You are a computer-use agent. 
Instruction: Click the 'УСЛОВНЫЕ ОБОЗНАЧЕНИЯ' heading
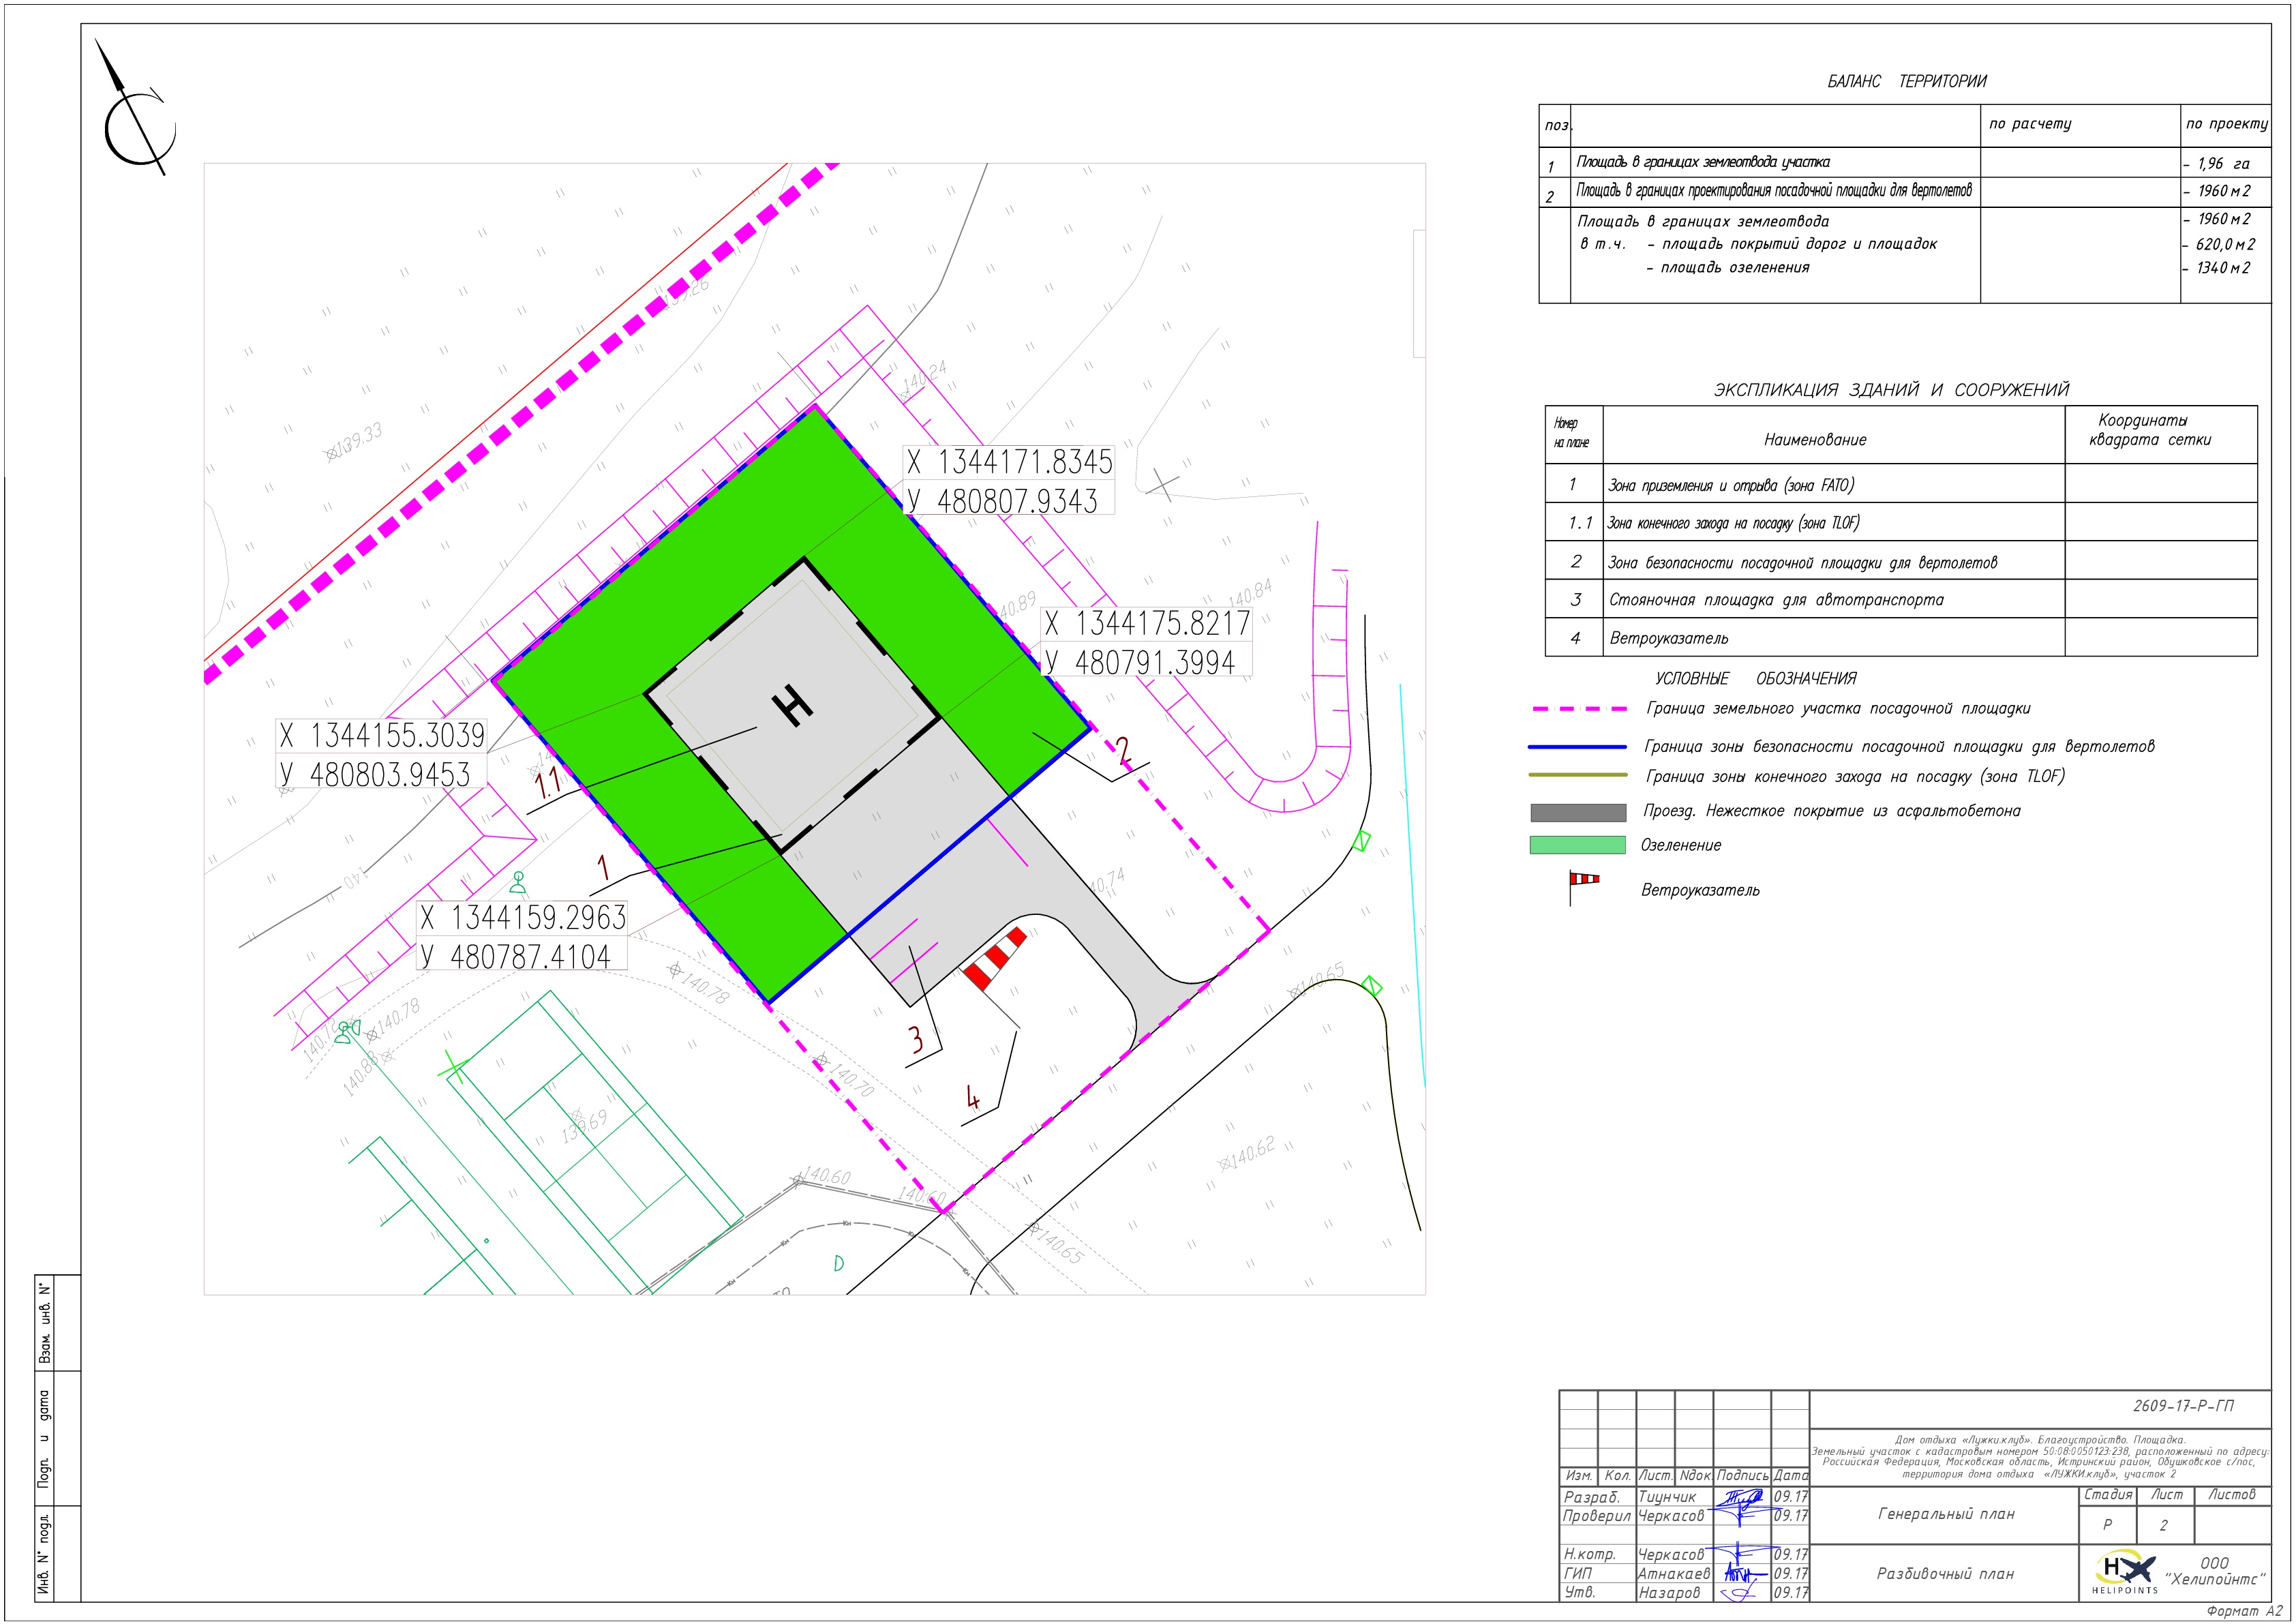coord(1756,679)
